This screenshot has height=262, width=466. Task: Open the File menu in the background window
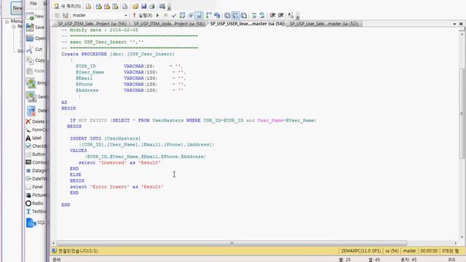pos(33,4)
